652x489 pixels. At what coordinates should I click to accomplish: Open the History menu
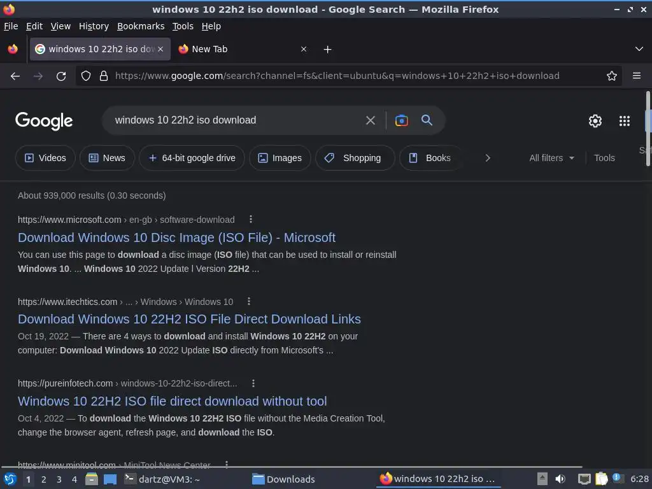(x=94, y=26)
